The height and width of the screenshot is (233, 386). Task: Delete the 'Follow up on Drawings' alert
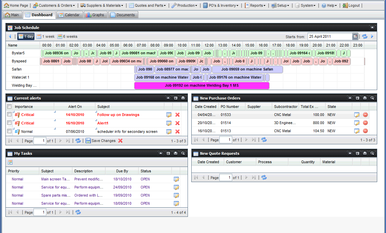(x=177, y=115)
